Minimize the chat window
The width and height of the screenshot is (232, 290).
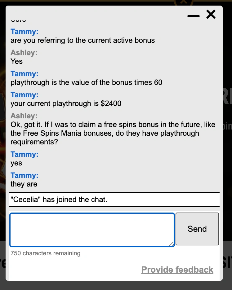(194, 16)
